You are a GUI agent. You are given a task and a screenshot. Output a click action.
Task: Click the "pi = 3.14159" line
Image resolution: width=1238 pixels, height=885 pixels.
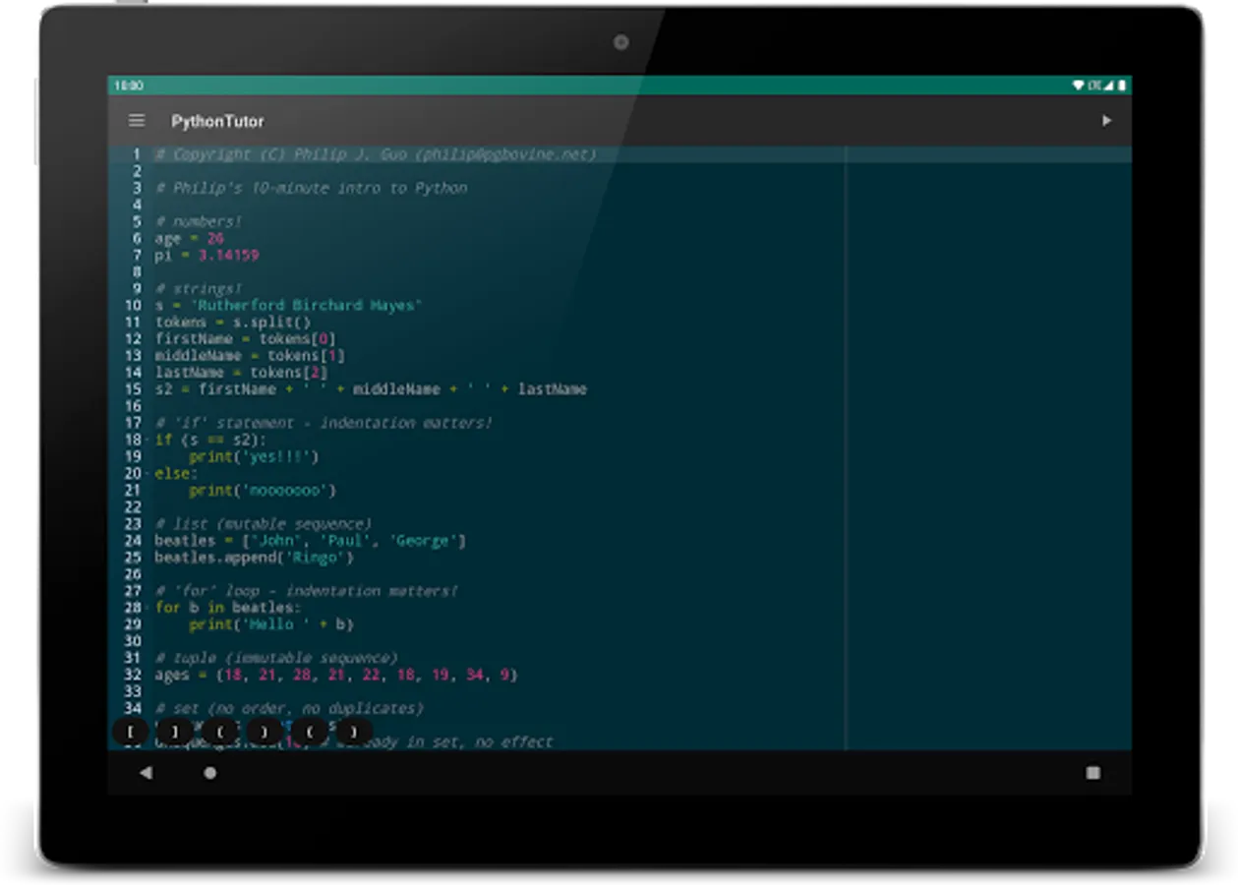pyautogui.click(x=207, y=255)
